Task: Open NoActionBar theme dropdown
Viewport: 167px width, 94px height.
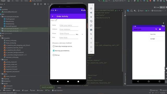Action: tap(158, 11)
